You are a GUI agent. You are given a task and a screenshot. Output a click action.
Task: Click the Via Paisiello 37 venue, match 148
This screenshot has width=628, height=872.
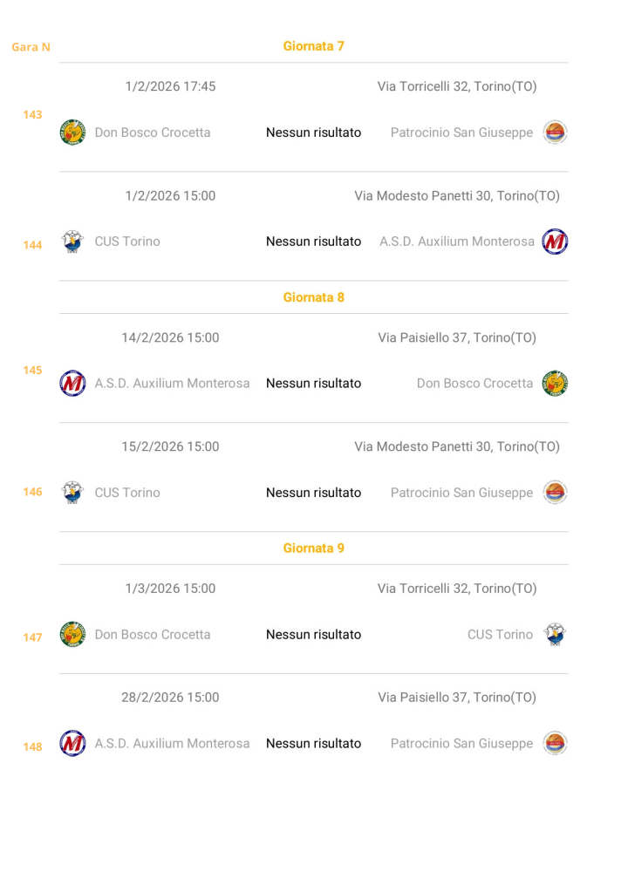(457, 698)
